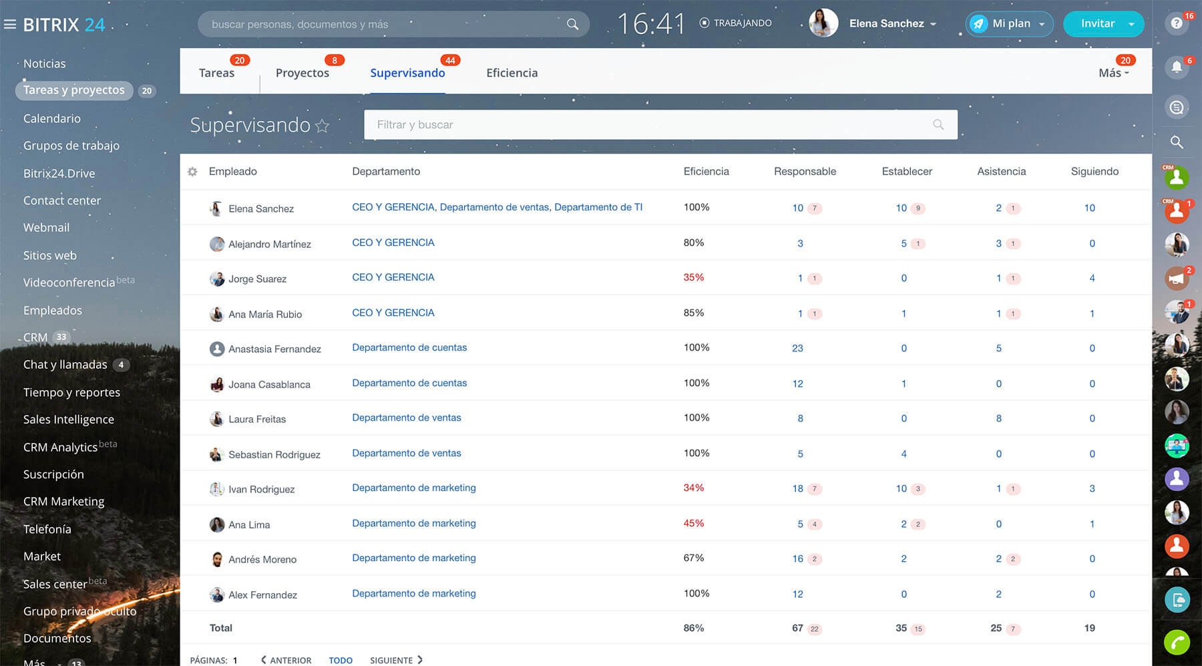Image resolution: width=1202 pixels, height=666 pixels.
Task: Expand the Más tab dropdown
Action: (x=1113, y=73)
